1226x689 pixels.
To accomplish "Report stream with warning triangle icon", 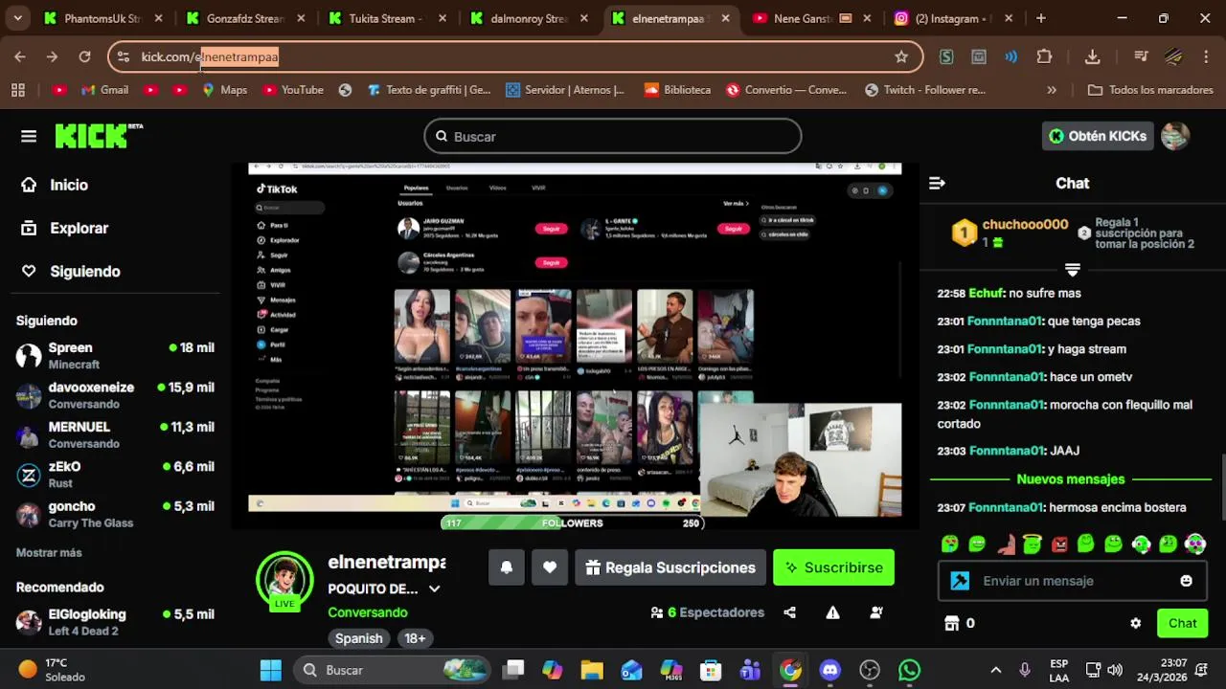I will tap(833, 612).
